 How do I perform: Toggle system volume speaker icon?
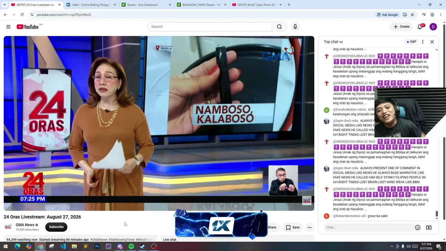pyautogui.click(x=408, y=246)
